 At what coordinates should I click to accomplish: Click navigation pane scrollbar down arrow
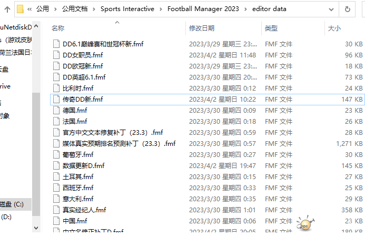36,228
